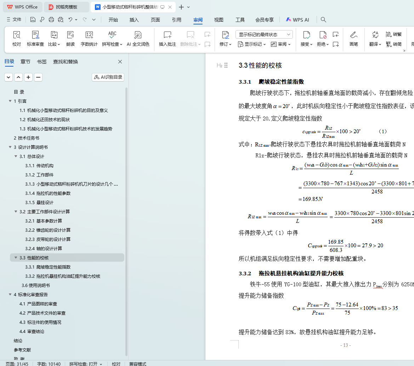Switch to 书签 navigation tab
This screenshot has height=366, width=414.
(x=42, y=62)
